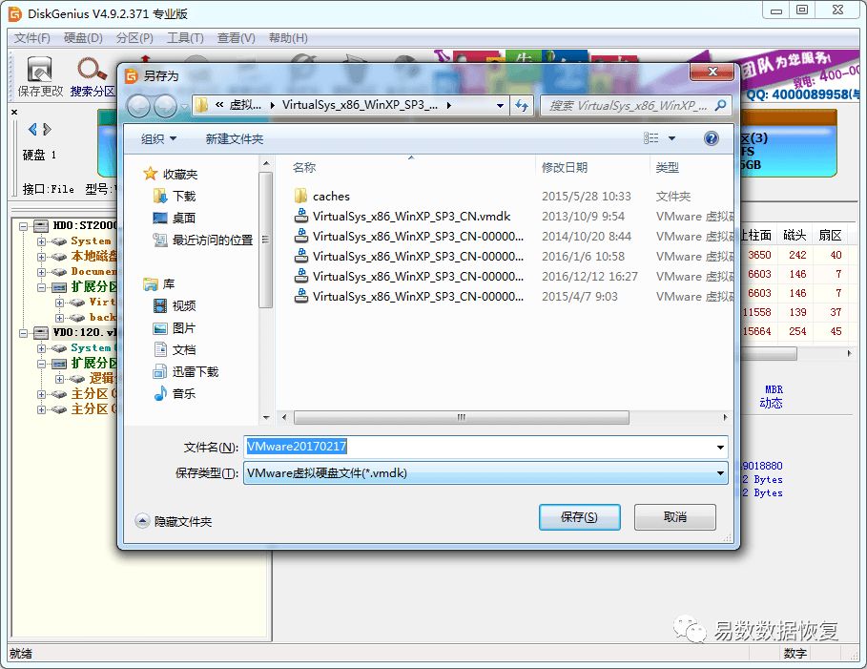Expand the System partition under HD0
The height and width of the screenshot is (669, 867).
tap(41, 241)
